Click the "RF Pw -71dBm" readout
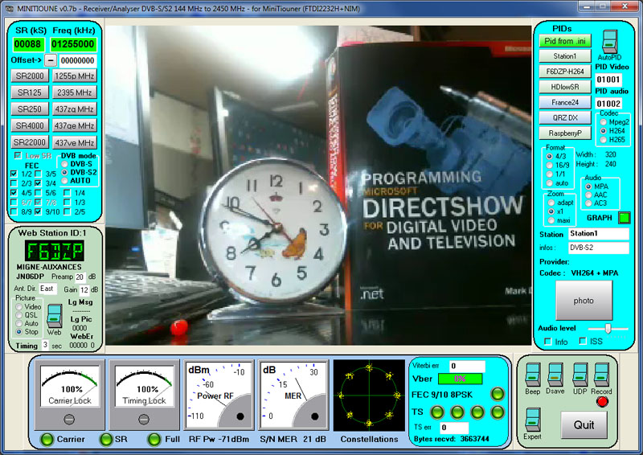643x455 pixels. click(219, 439)
